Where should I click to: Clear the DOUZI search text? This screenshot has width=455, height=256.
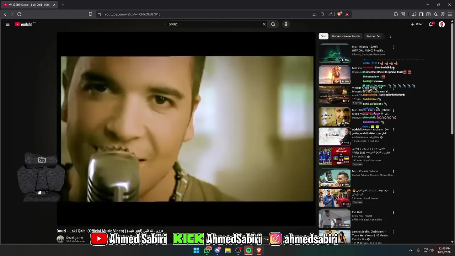pos(264,24)
